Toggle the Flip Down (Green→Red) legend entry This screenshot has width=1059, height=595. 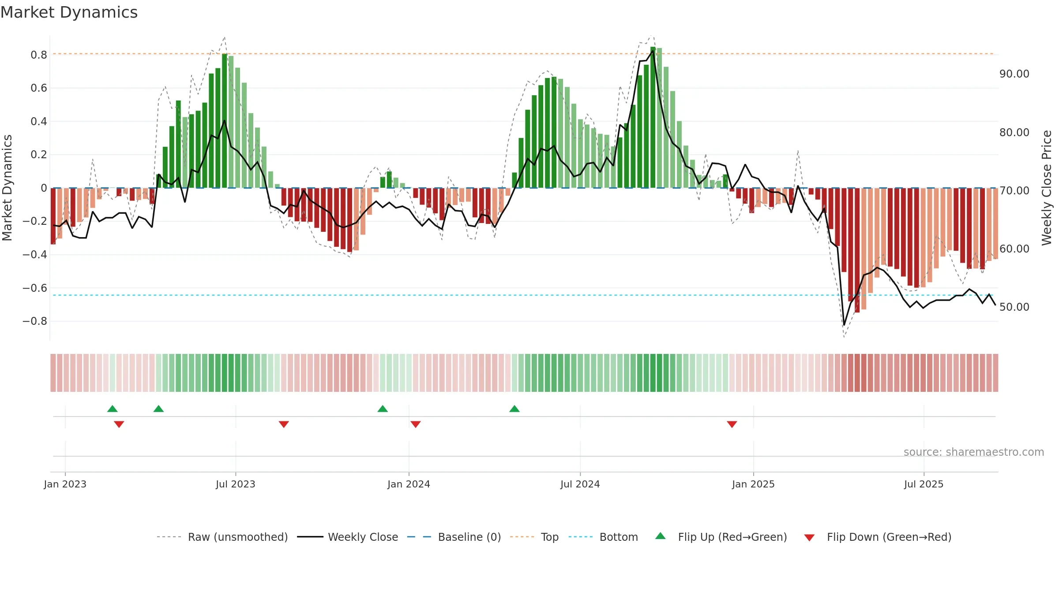(x=878, y=537)
